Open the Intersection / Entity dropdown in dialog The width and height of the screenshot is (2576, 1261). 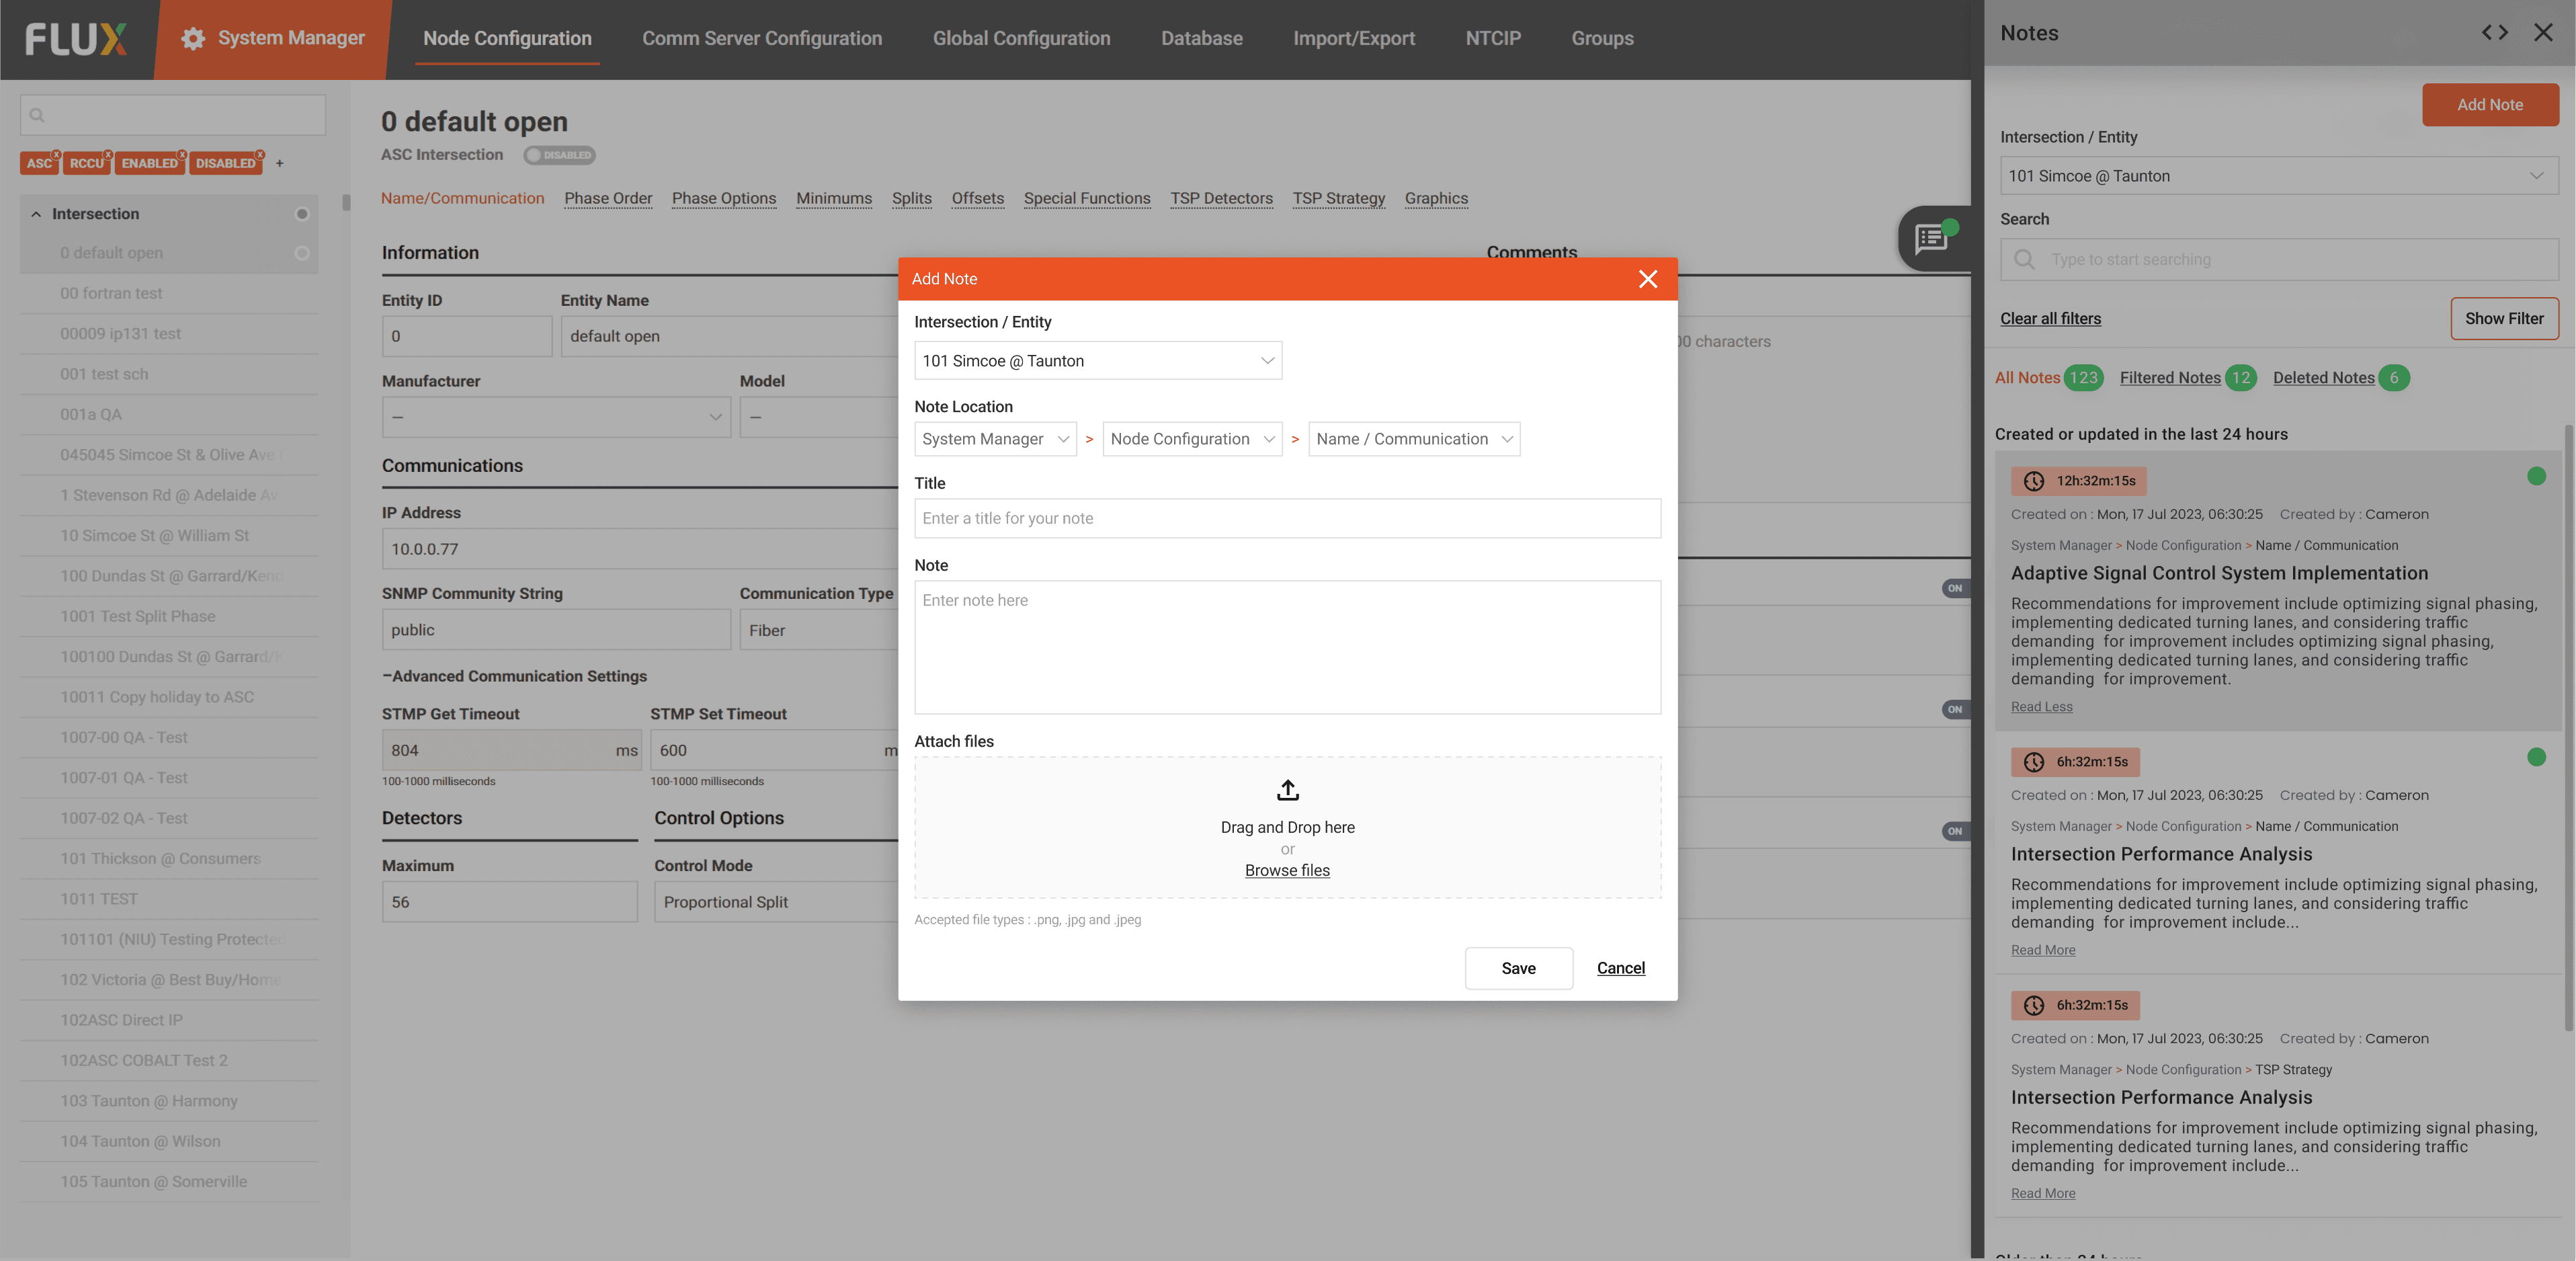point(1097,361)
